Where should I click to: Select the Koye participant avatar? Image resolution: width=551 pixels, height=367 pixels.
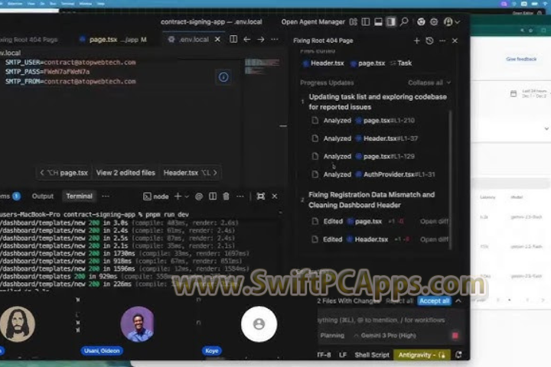click(x=259, y=324)
